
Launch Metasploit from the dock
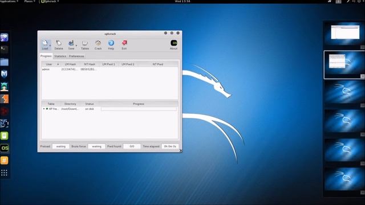[x=4, y=74]
